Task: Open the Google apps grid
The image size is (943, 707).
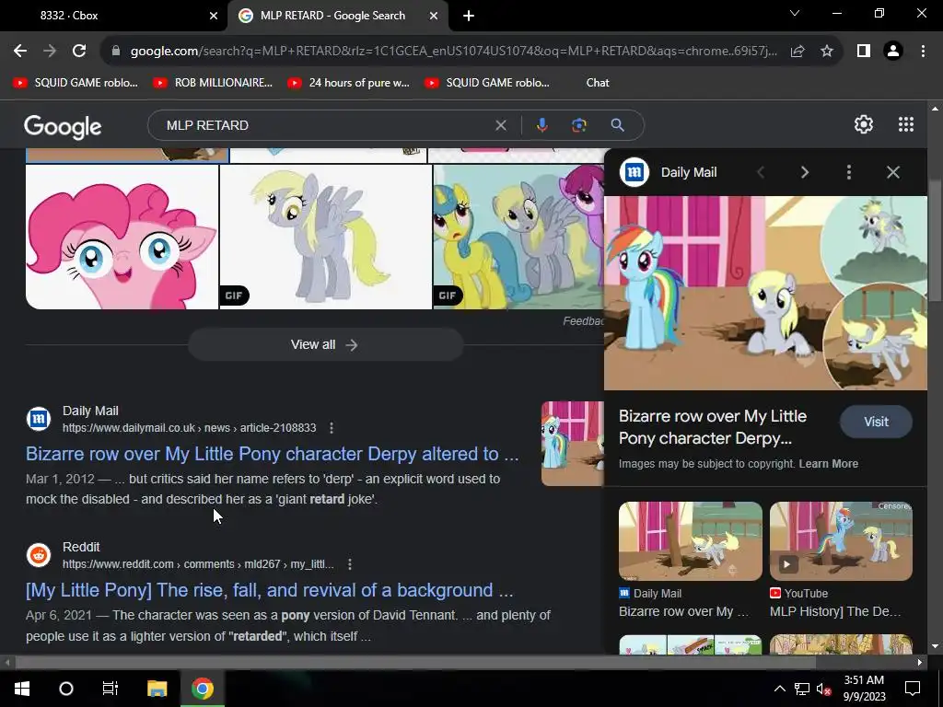Action: click(x=906, y=124)
